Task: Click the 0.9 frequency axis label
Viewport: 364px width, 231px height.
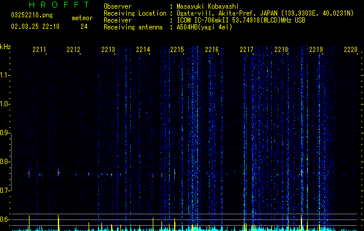Action: pos(5,133)
